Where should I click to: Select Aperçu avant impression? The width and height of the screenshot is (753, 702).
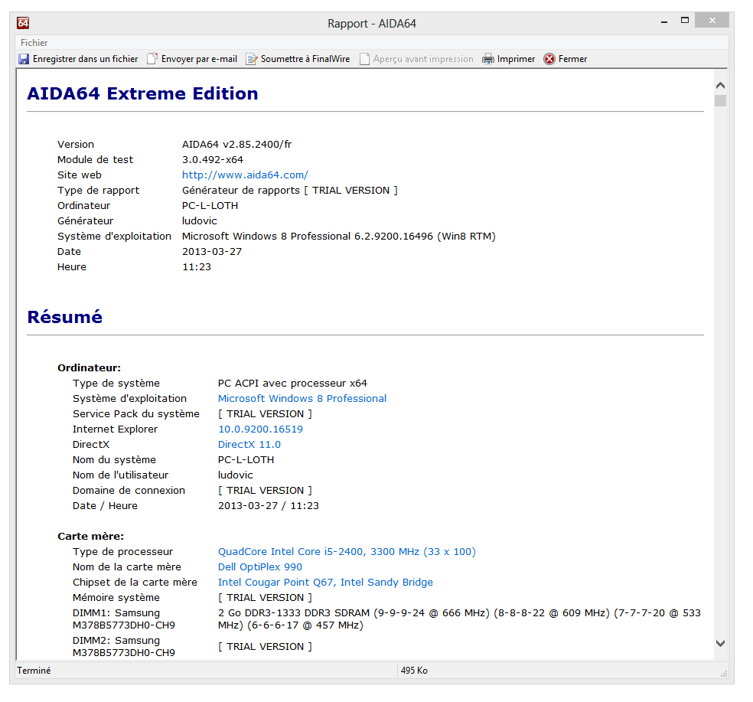[x=423, y=59]
